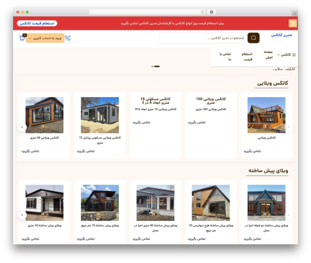
Task: Click تماس بگیرید under ویلای 80 متری
Action: click(x=141, y=239)
